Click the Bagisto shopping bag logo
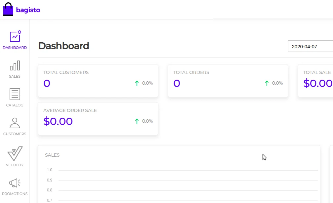 pos(8,9)
